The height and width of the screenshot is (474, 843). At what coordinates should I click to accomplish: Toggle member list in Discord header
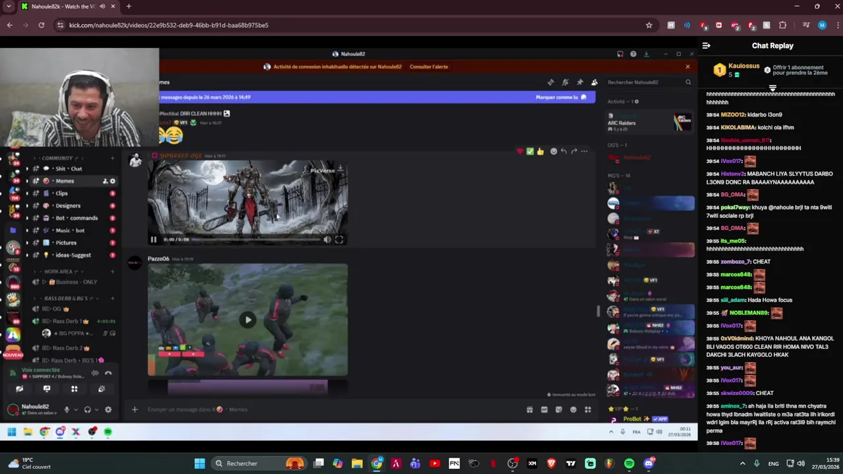pos(594,82)
